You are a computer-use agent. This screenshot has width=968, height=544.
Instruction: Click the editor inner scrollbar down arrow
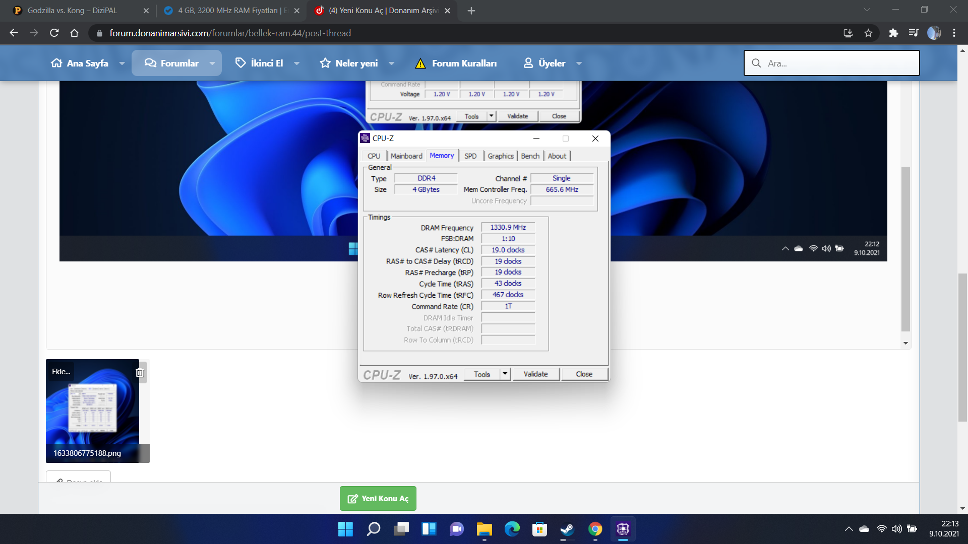[x=906, y=344]
